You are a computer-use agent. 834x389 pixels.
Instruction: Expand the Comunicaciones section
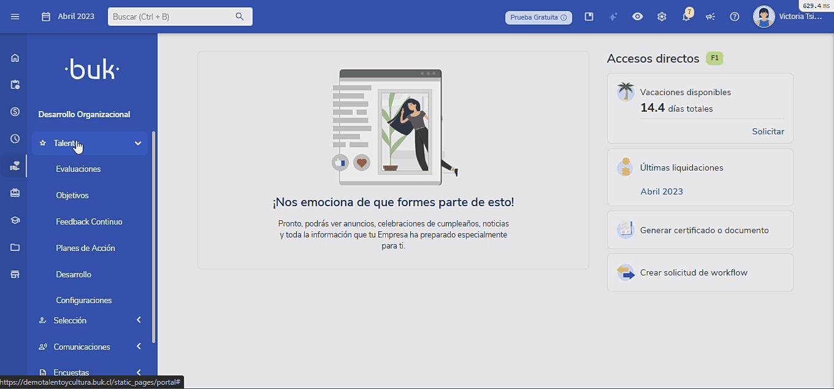pos(90,346)
